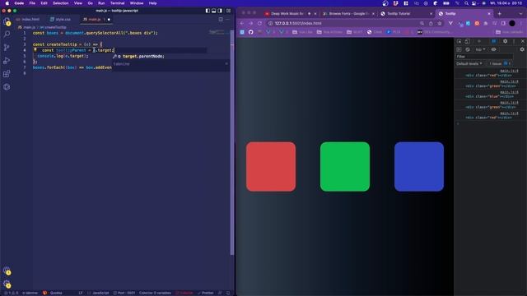Open the Run menu

click(x=101, y=3)
